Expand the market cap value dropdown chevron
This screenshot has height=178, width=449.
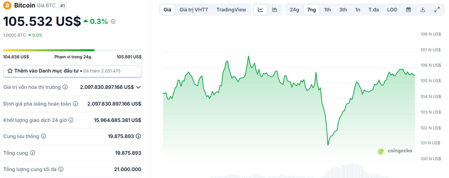(138, 87)
